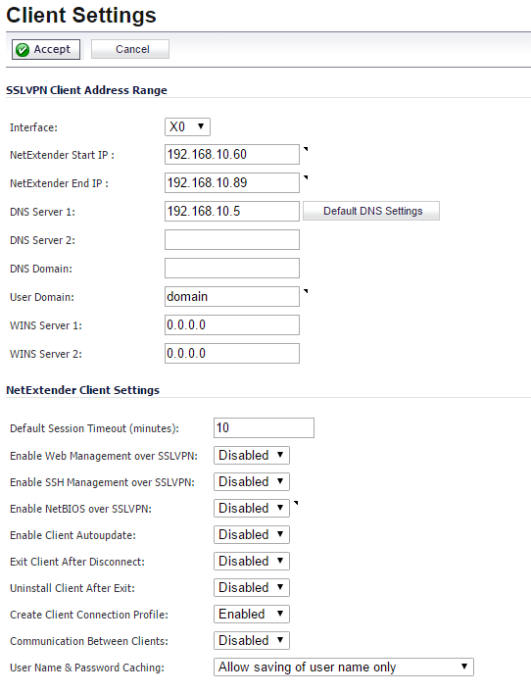Open Uninstall Client After Exit dropdown

252,587
